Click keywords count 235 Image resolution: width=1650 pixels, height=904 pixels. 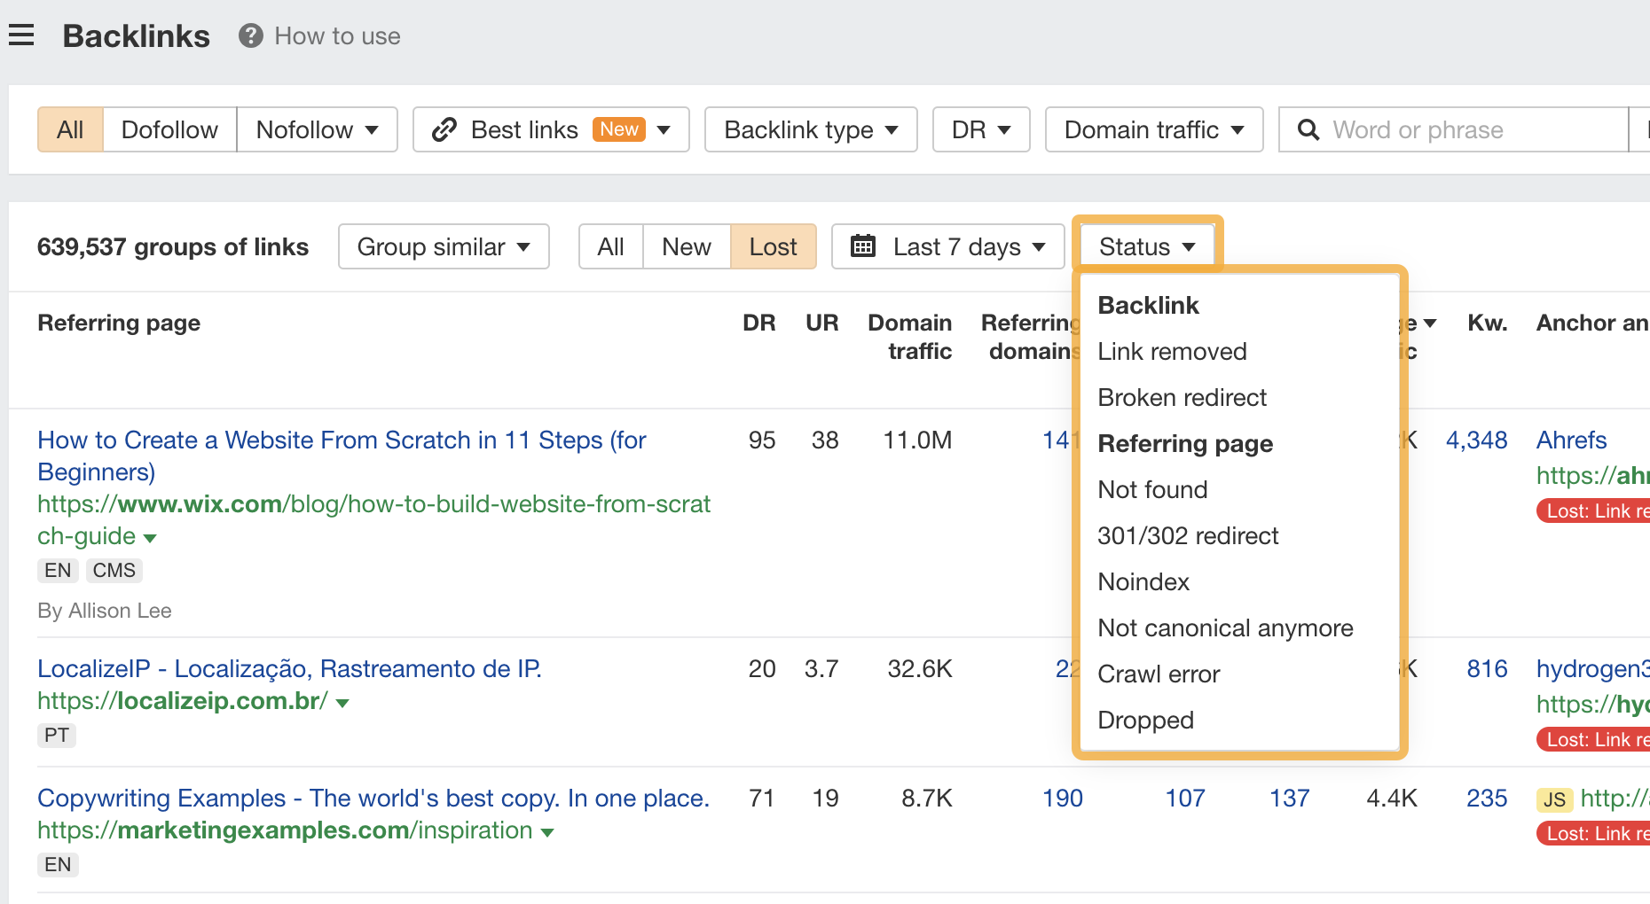point(1487,799)
